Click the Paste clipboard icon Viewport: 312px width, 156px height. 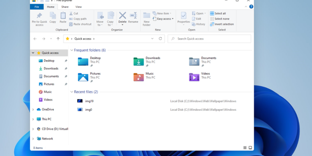(x=63, y=16)
